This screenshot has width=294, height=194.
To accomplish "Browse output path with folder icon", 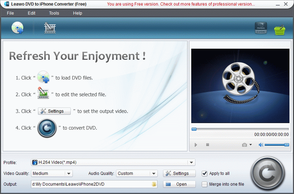I will [x=154, y=184].
